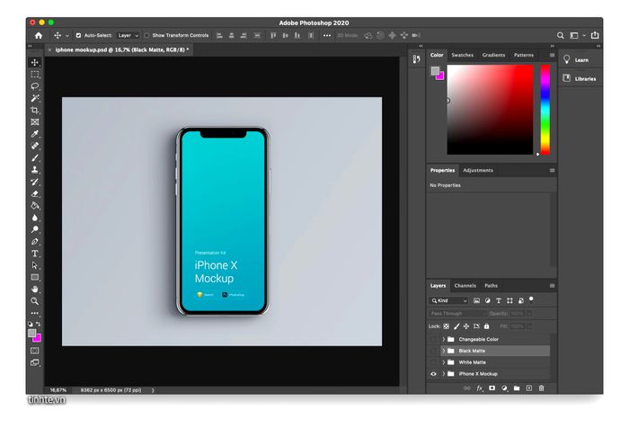Open the Auto-Select Layer dropdown
The width and height of the screenshot is (629, 428).
[x=128, y=35]
